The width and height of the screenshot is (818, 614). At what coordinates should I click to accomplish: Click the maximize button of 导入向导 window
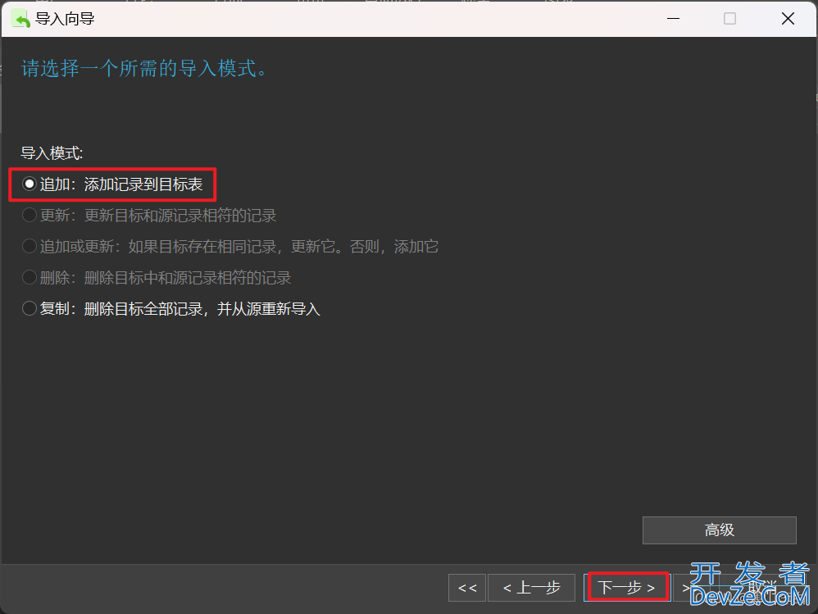click(729, 19)
